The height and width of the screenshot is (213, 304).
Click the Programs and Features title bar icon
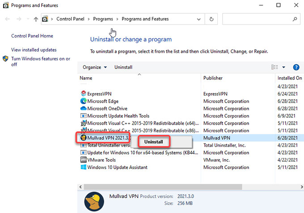pyautogui.click(x=6, y=5)
